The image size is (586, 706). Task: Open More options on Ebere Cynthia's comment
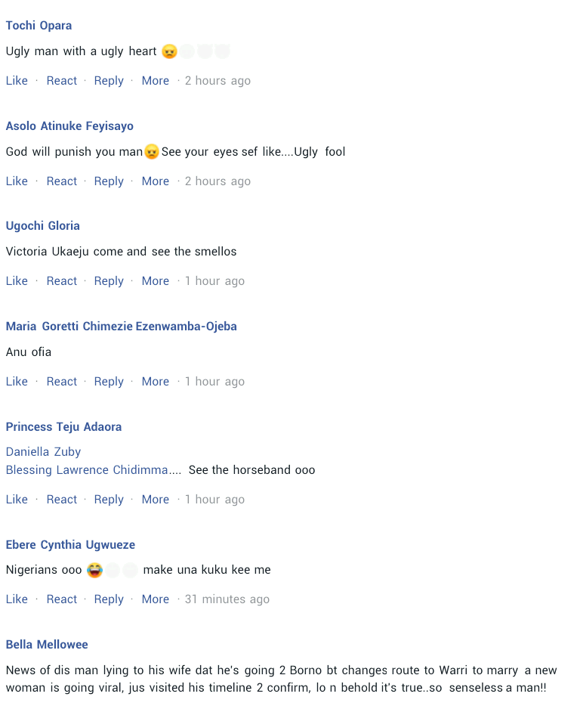(x=156, y=599)
